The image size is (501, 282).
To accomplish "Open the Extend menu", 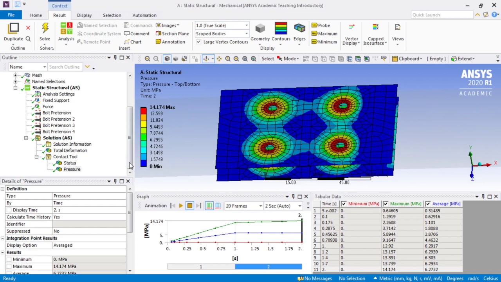I will pyautogui.click(x=463, y=59).
